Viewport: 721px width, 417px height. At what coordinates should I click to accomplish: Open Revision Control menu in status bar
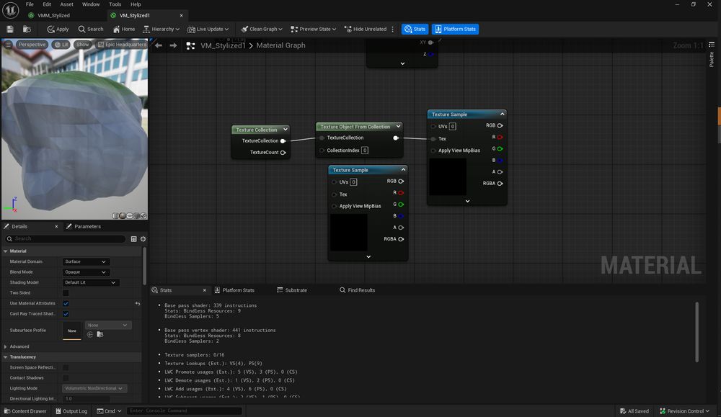(685, 411)
